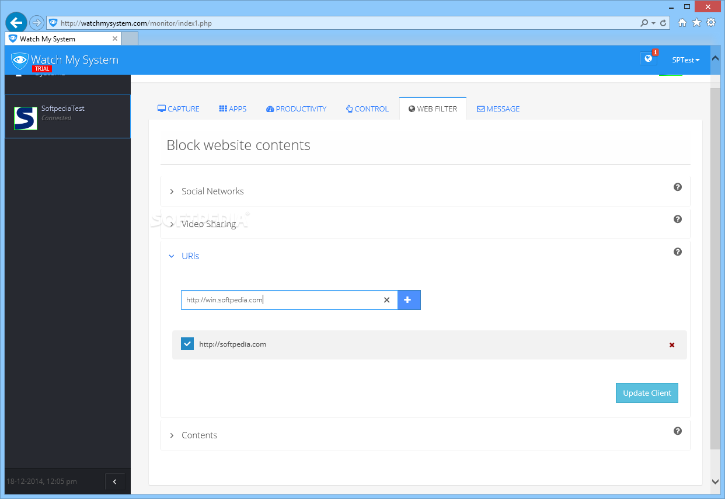The width and height of the screenshot is (725, 499).
Task: Click the Watch My System eye logo
Action: coord(20,61)
